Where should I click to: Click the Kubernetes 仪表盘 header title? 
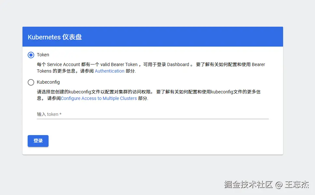[55, 37]
